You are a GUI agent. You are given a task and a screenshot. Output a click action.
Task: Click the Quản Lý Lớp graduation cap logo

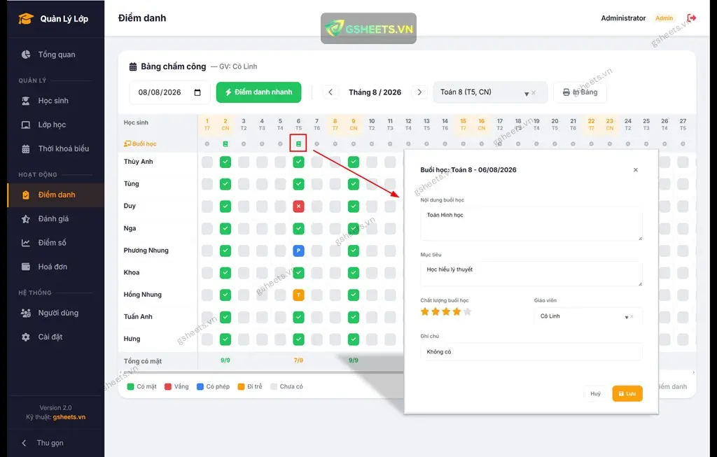pos(26,19)
